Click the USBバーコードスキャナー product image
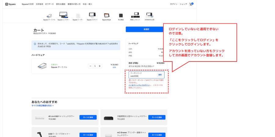 [x=40, y=135]
